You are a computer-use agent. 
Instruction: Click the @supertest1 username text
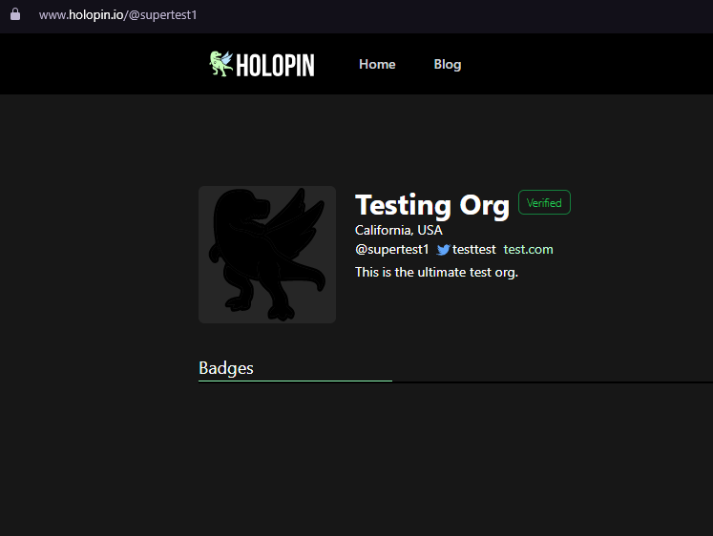392,249
